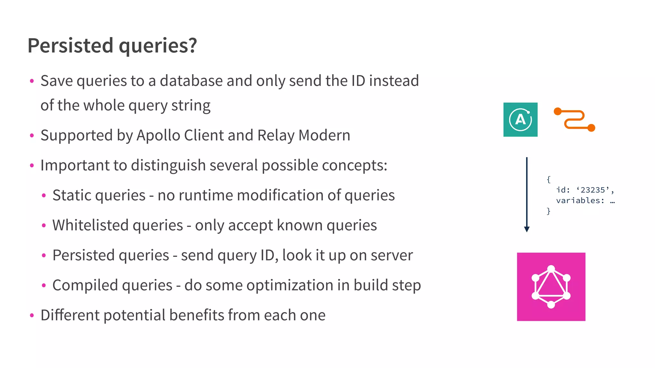655x368 pixels.
Task: Select the 'Static queries' sub-bullet text
Action: coord(223,195)
